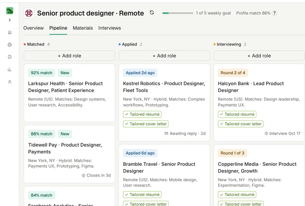Click the Applied 6d ago badge
This screenshot has width=305, height=206.
tap(140, 153)
